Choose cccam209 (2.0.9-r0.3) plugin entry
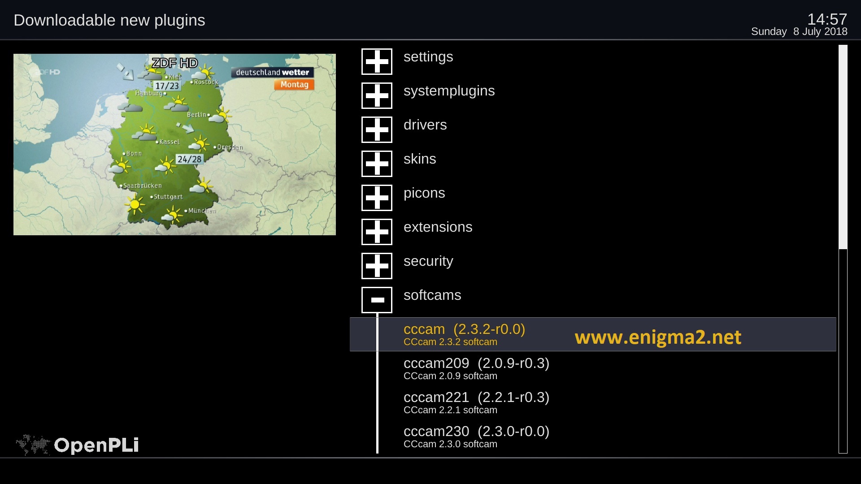 pyautogui.click(x=593, y=368)
